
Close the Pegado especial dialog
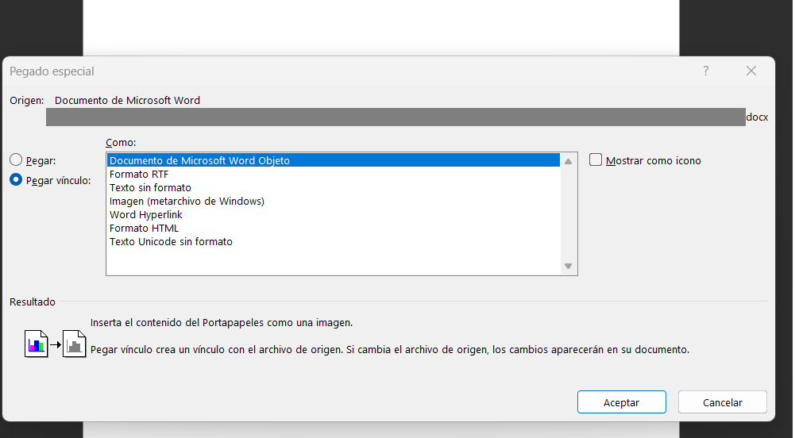point(751,71)
